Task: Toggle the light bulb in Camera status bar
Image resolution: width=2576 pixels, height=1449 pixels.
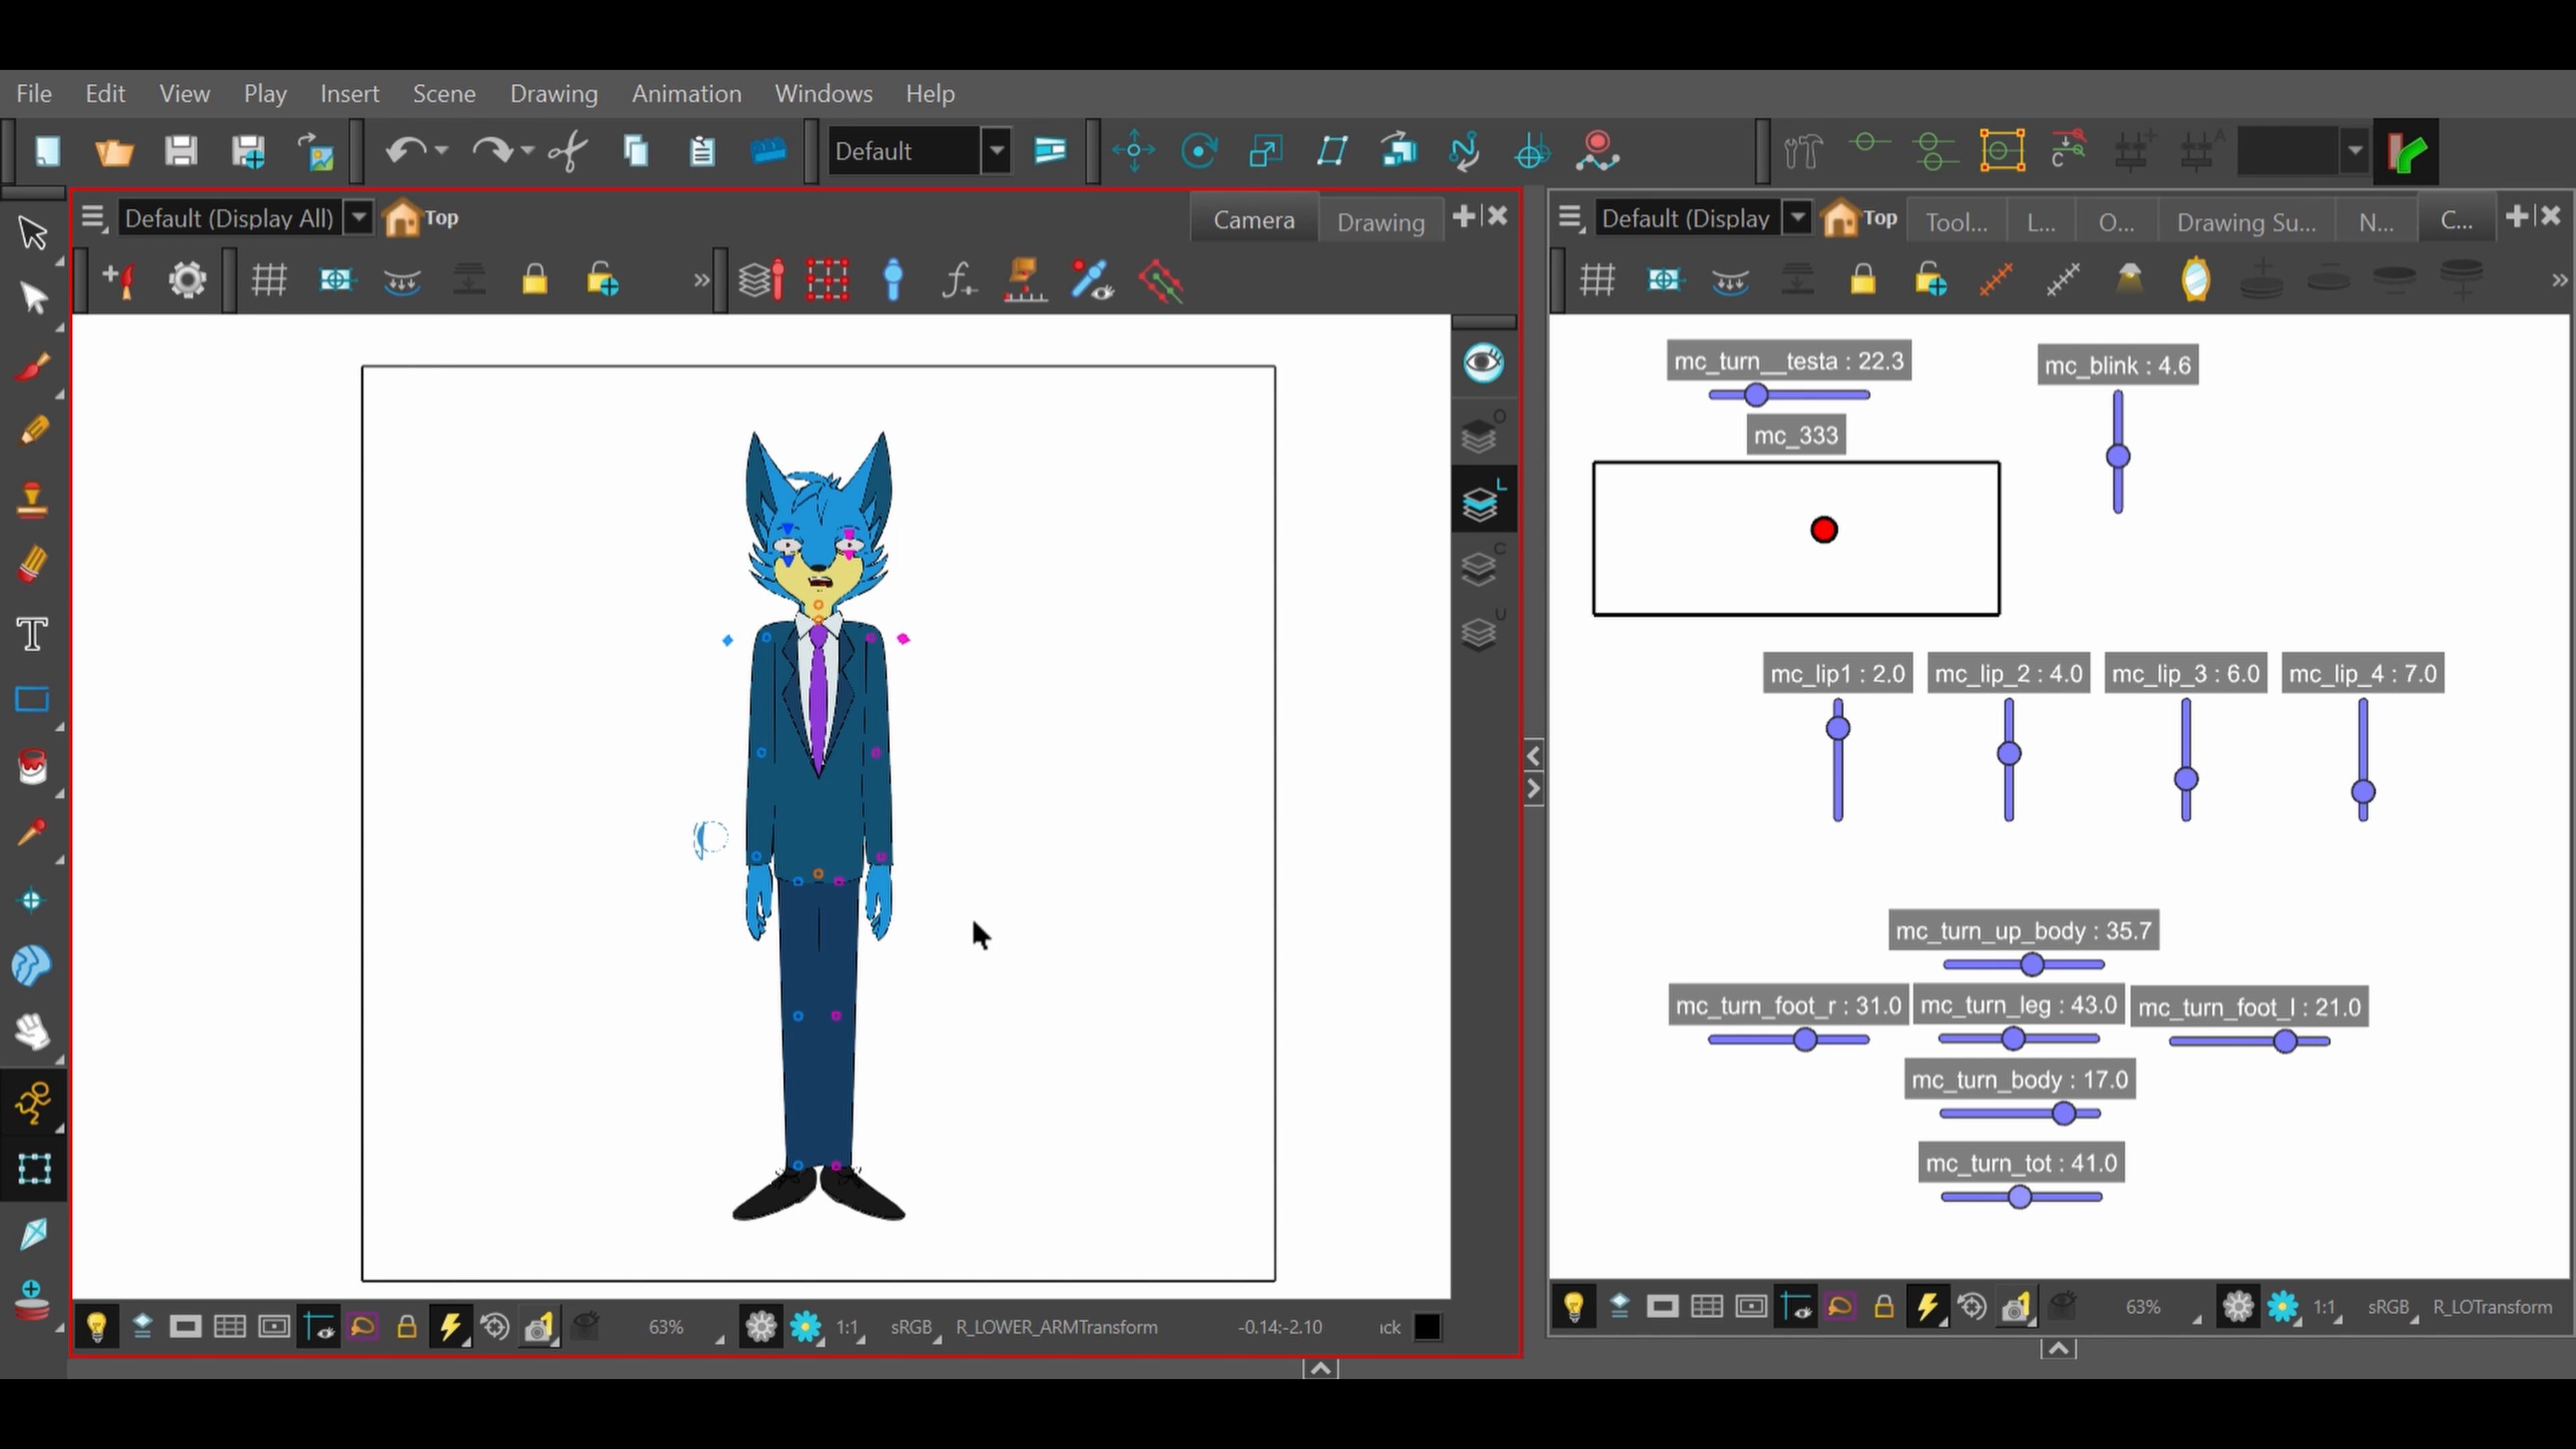Action: [x=97, y=1327]
